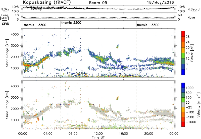Click the gray -25 to 25 Velocity segment
Viewport: 201px width, 139px height.
click(183, 105)
